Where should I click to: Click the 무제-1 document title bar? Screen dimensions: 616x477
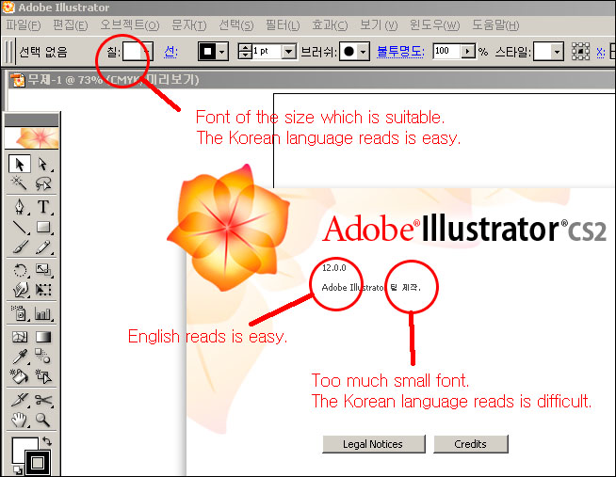pos(311,80)
